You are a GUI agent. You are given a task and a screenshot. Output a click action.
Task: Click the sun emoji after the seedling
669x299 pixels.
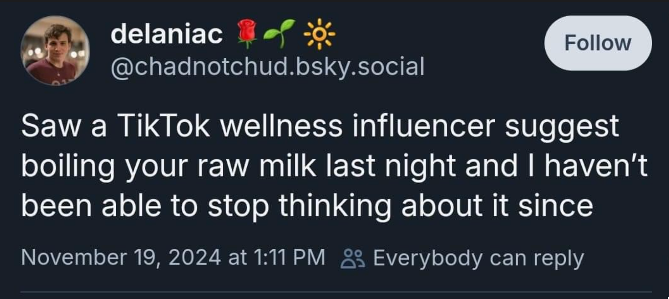tap(319, 34)
